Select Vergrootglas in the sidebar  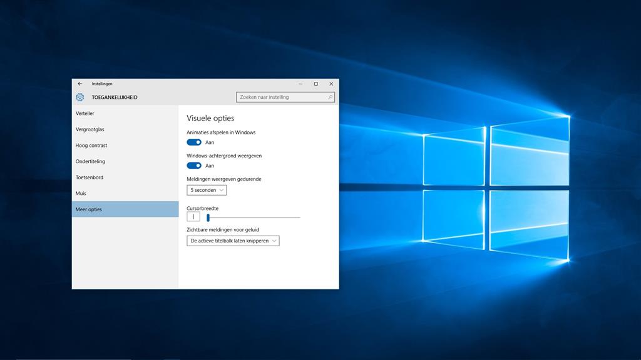click(x=125, y=129)
